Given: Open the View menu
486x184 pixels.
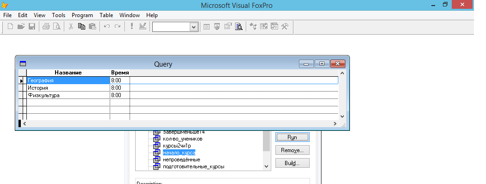Looking at the screenshot, I should click(40, 15).
